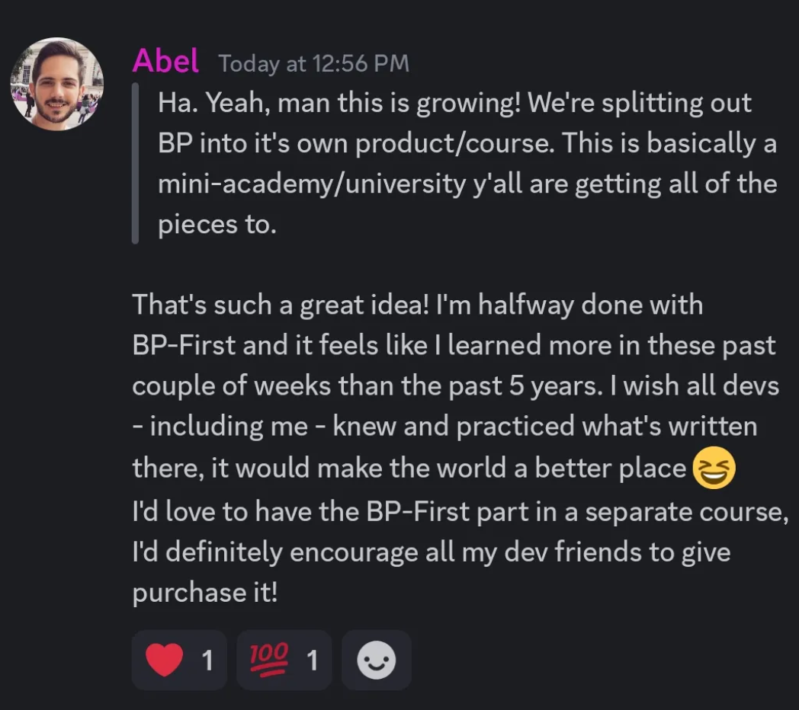
Task: Click the red 100 emoji icon
Action: coord(268,660)
